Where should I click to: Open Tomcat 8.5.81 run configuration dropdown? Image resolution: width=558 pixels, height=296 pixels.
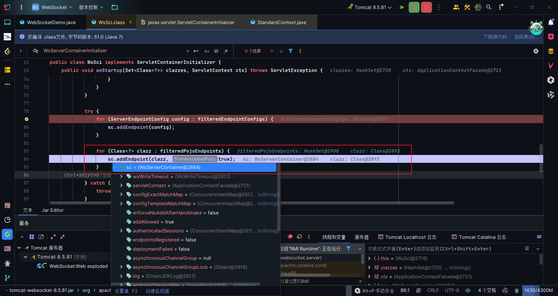click(x=369, y=7)
